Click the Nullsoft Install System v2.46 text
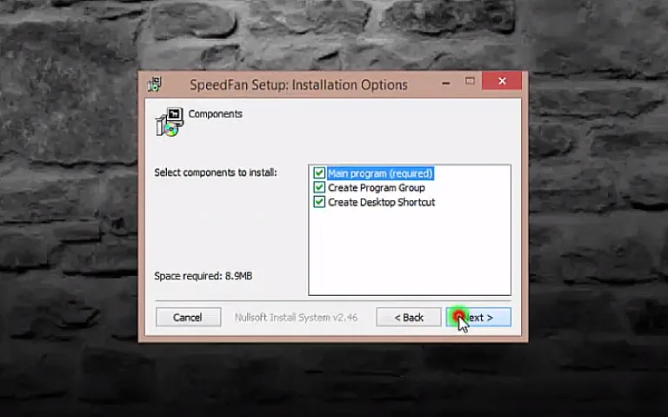The height and width of the screenshot is (417, 668). 296,317
